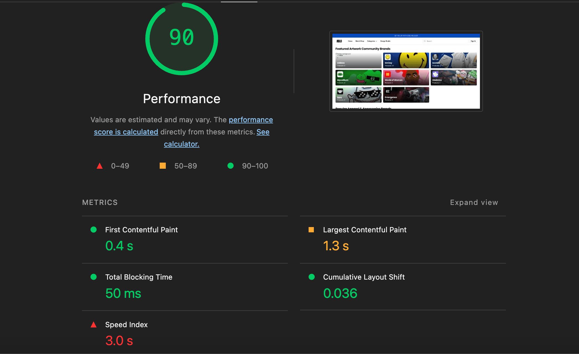This screenshot has width=579, height=354.
Task: Expand the Speed Index metric title
Action: (x=126, y=325)
